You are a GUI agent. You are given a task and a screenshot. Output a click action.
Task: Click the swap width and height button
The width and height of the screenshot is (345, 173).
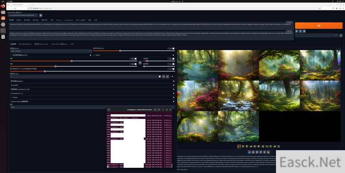(x=140, y=62)
